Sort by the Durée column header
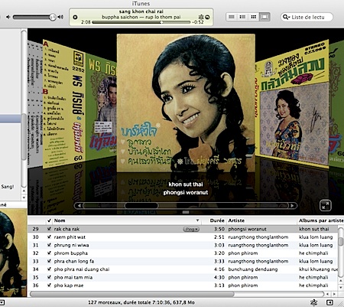The height and width of the screenshot is (307, 344). tap(213, 220)
